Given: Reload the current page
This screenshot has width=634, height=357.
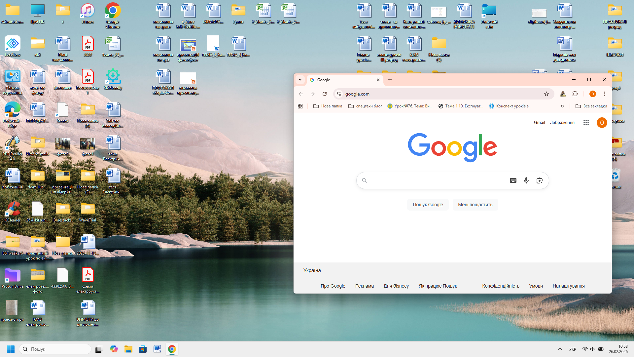Looking at the screenshot, I should point(325,94).
